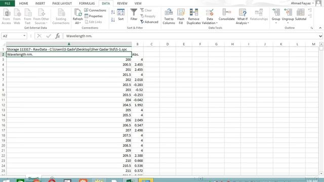The height and width of the screenshot is (182, 324).
Task: Expand the formula bar
Action: pyautogui.click(x=320, y=36)
